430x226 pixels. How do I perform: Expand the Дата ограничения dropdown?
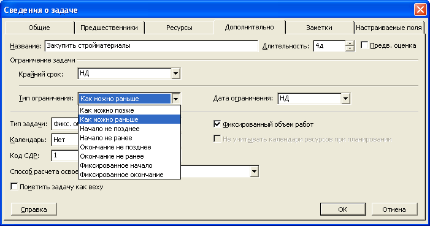[x=345, y=99]
